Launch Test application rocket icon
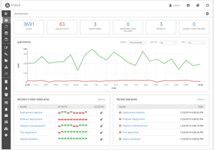Image resolution: width=214 pixels, height=150 pixels. [x=101, y=132]
